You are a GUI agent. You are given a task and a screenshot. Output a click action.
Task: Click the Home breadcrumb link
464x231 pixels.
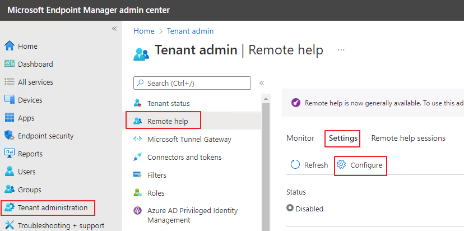point(144,31)
